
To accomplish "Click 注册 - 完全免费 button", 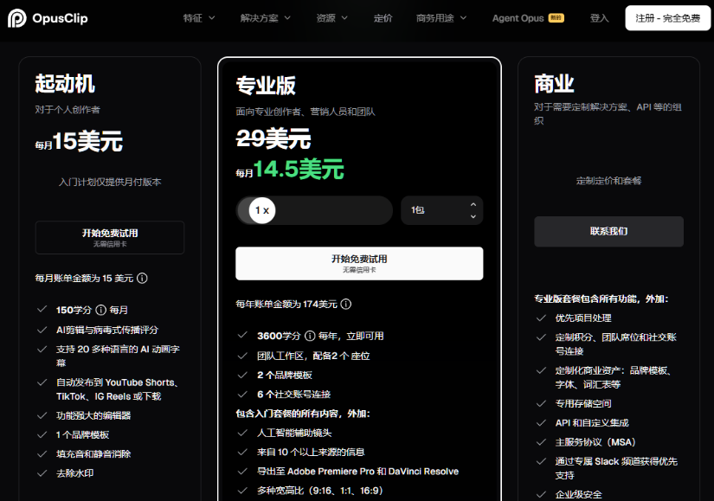I will pyautogui.click(x=667, y=18).
